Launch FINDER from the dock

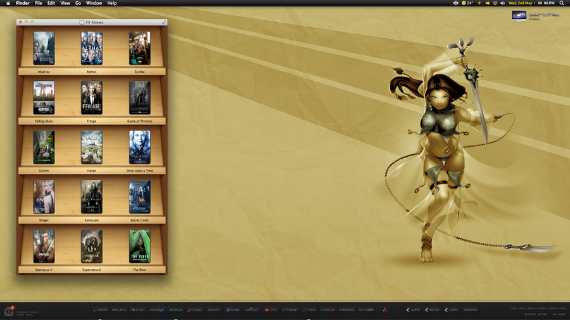tap(100, 310)
